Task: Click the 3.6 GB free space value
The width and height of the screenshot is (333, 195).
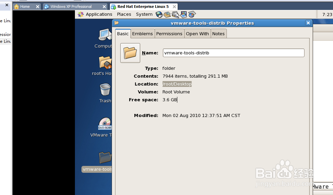Action: [x=170, y=100]
